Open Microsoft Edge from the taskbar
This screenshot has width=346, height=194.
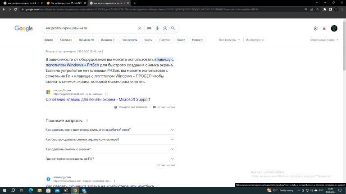[x=31, y=190]
